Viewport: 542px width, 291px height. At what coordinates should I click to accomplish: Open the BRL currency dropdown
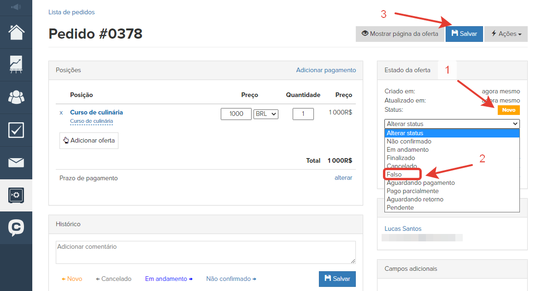266,114
